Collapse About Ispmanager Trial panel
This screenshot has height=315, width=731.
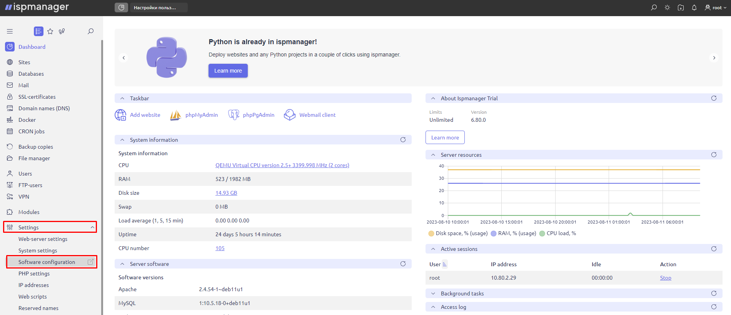pos(433,98)
